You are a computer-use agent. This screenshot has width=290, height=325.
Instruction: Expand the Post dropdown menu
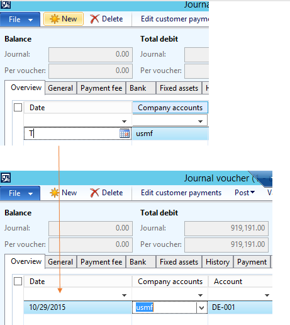pos(245,193)
